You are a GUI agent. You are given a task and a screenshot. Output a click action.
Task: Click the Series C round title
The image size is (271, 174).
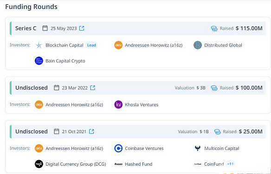click(26, 28)
